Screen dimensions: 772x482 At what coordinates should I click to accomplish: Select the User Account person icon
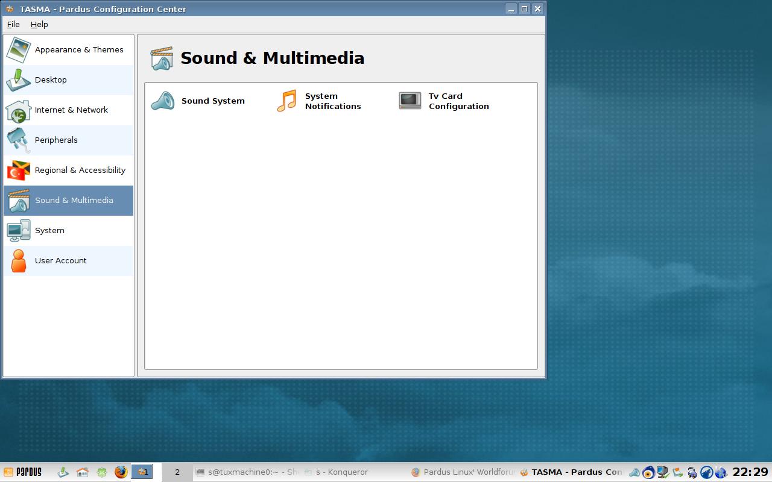click(18, 261)
